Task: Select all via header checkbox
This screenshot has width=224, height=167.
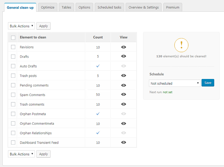Action: [x=13, y=38]
